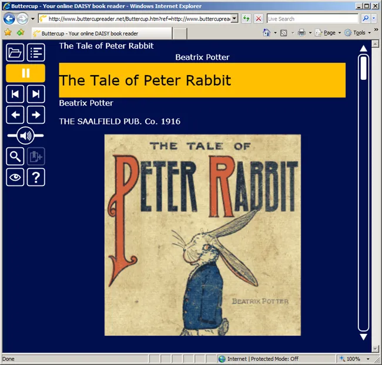
Task: Go back with the left arrow button
Action: click(x=15, y=114)
